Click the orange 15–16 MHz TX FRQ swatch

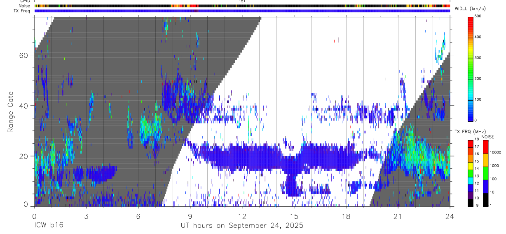click(x=471, y=158)
